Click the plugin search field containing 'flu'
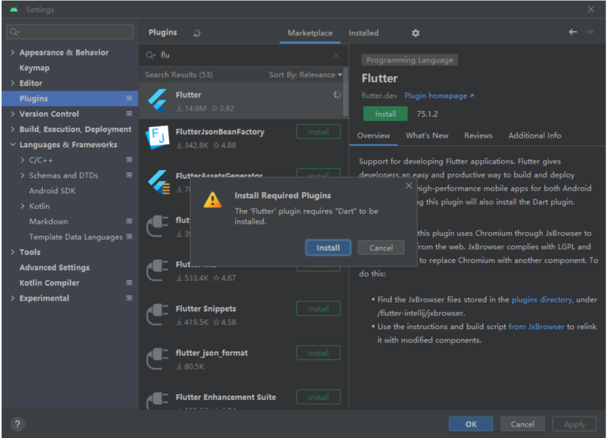This screenshot has height=438, width=609. click(x=243, y=55)
